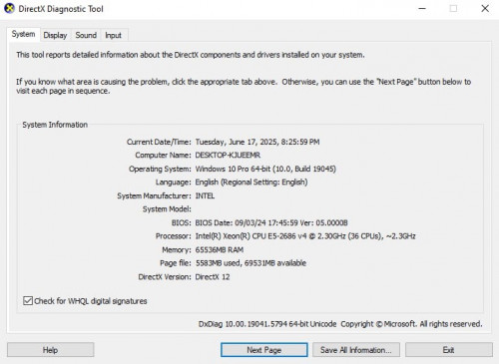Click the Operating System value text

point(265,169)
